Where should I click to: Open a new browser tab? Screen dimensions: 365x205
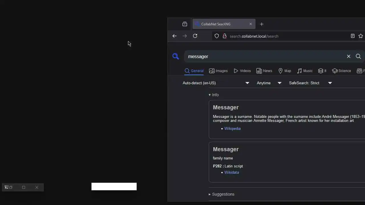[262, 24]
